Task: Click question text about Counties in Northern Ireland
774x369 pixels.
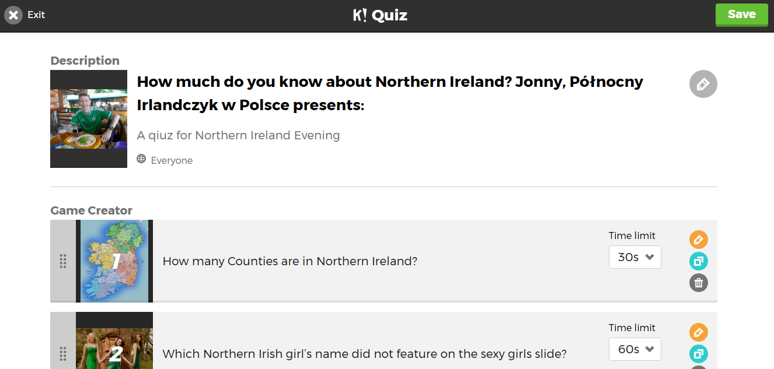Action: click(x=290, y=261)
